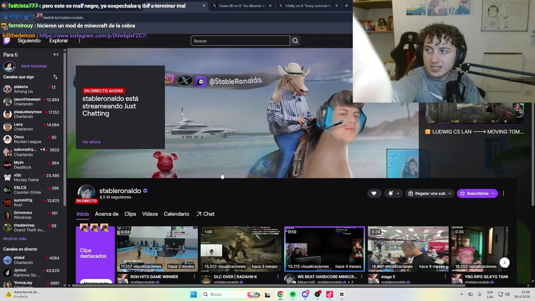
Task: Click the magnifier search button
Action: [295, 41]
